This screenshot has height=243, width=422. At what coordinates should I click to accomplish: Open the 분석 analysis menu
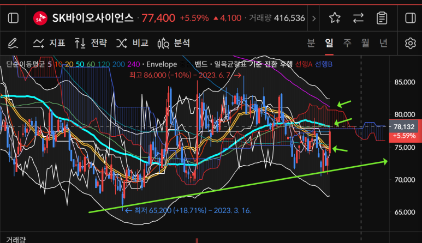174,43
